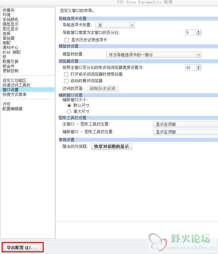Select 通知中心 category
Viewport: 218px width, 254px height.
tap(10, 48)
